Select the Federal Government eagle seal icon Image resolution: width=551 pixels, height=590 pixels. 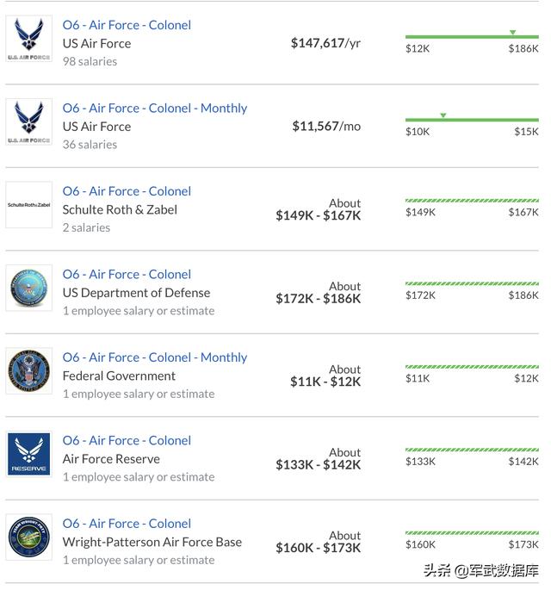[29, 371]
